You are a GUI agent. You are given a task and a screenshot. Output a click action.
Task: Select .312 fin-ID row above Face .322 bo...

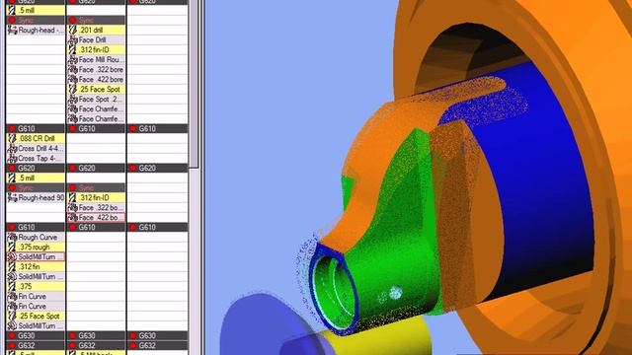96,197
